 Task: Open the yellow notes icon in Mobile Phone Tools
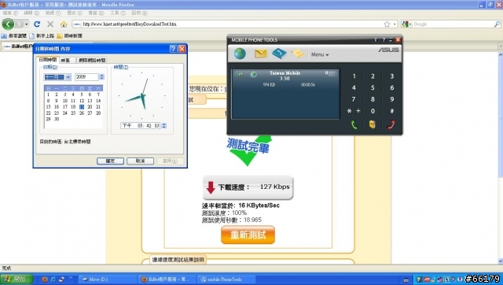(x=298, y=54)
